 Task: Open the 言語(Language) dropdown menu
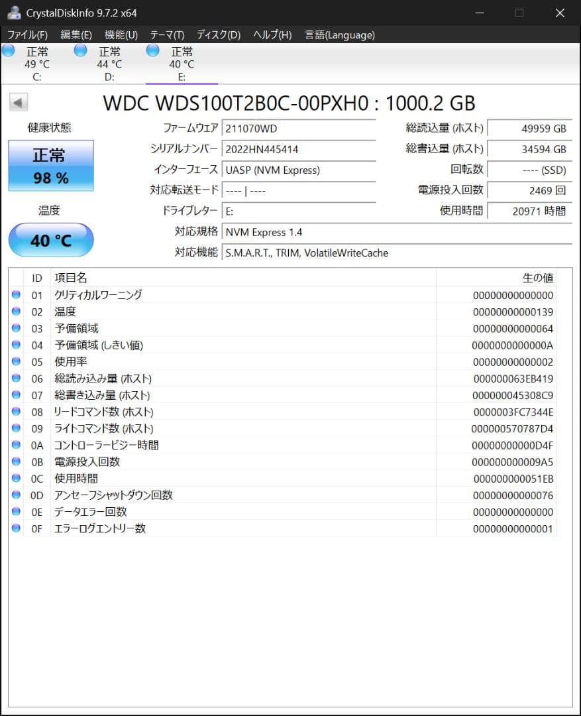click(x=339, y=34)
